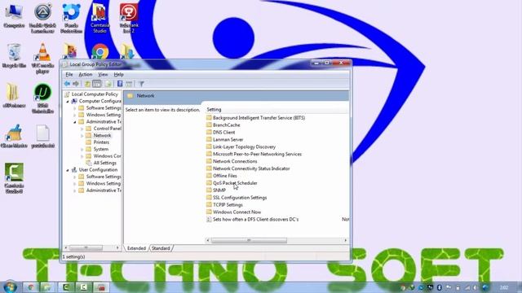Select the Camtasia Studio desktop shortcut
Screen dimensions: 522x293
[100, 18]
